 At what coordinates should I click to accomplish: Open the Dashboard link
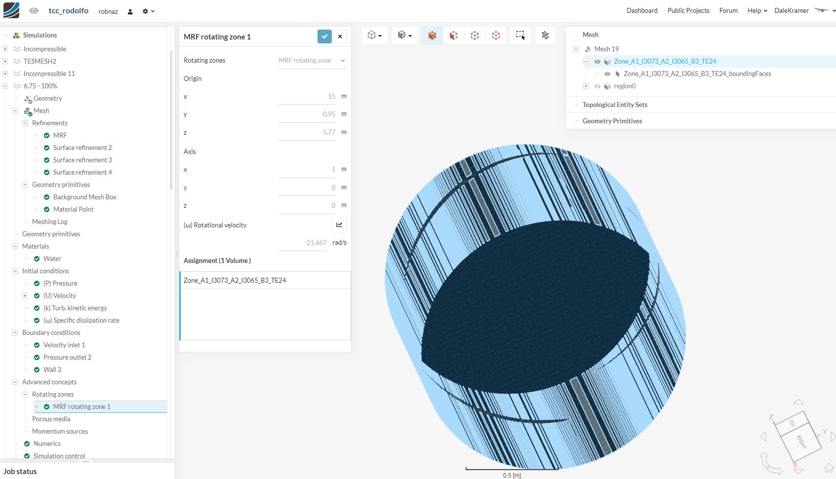click(641, 11)
